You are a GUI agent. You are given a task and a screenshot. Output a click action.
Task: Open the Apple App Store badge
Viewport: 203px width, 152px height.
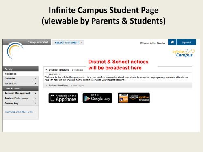click(x=63, y=98)
